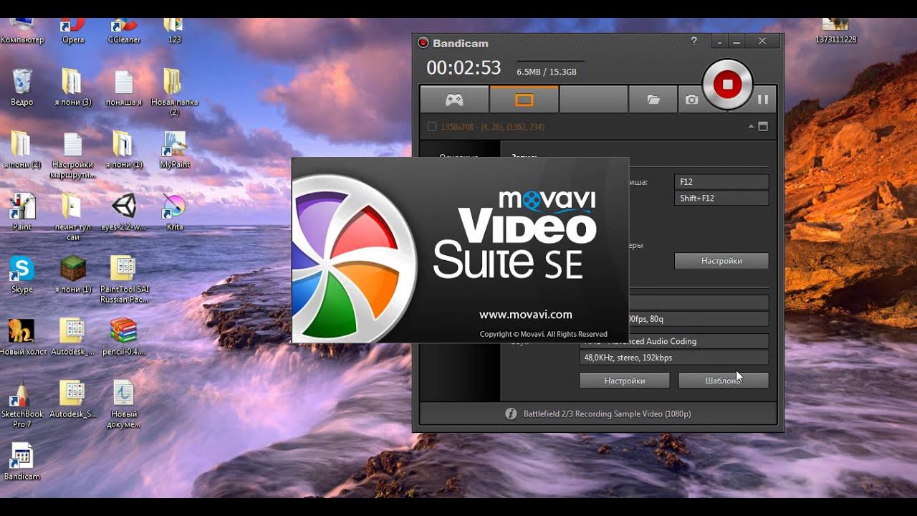Pause the Bandicam recording
Screen dimensions: 917x516
click(x=763, y=100)
